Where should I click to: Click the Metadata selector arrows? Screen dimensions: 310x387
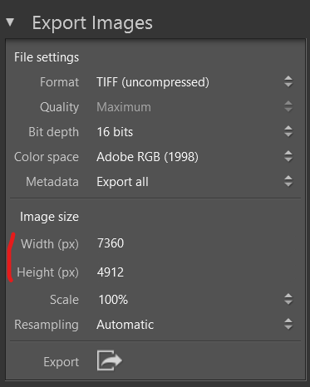coord(288,181)
